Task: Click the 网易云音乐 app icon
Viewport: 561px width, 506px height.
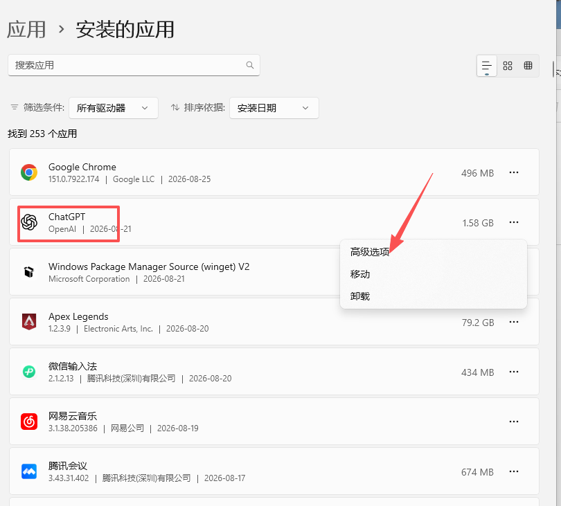Action: click(x=29, y=422)
